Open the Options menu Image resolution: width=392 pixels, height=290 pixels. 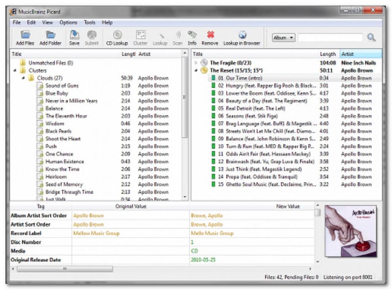pos(68,23)
